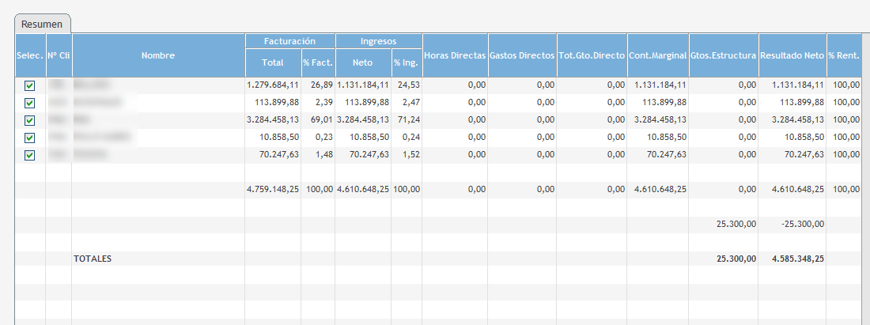Deselect the row with total 3.284.458,13
The height and width of the screenshot is (325, 870).
point(30,120)
